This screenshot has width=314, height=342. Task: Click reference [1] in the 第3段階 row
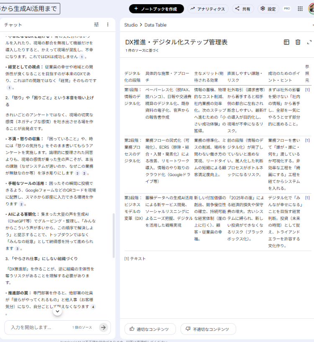point(307,198)
